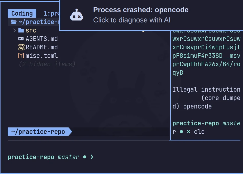Viewport: 243px width, 174px height.
Task: Open the AGENTS.md file
Action: [x=42, y=39]
